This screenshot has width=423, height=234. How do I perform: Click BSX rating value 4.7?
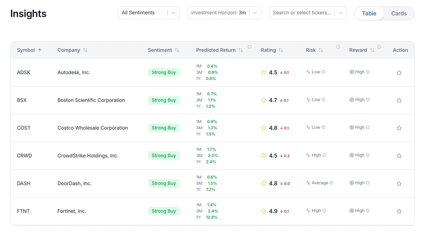[x=273, y=100]
